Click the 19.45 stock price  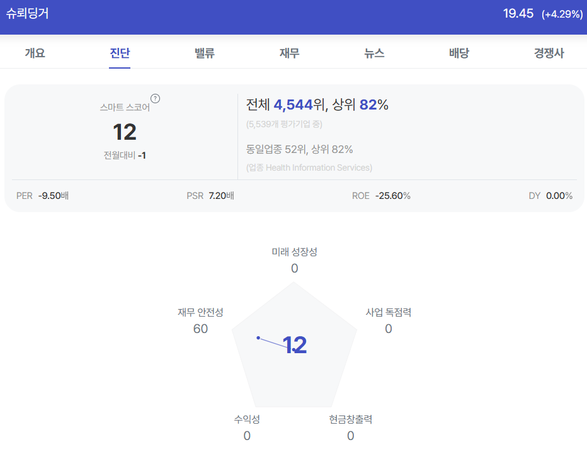pyautogui.click(x=518, y=14)
